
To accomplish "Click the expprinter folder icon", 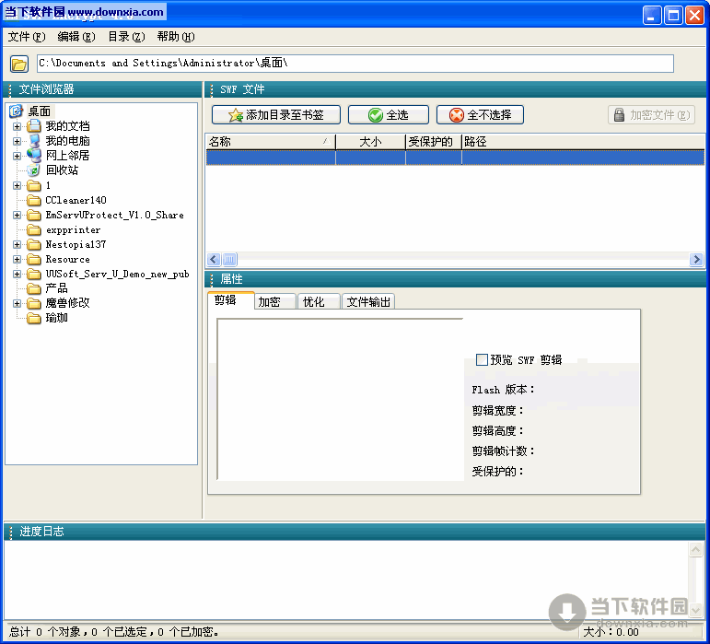I will 34,229.
